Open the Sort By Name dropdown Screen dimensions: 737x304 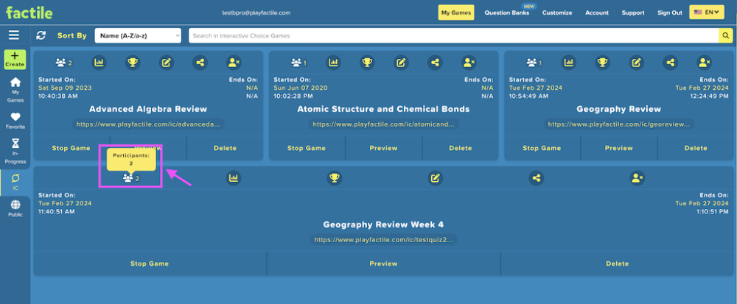coord(138,35)
